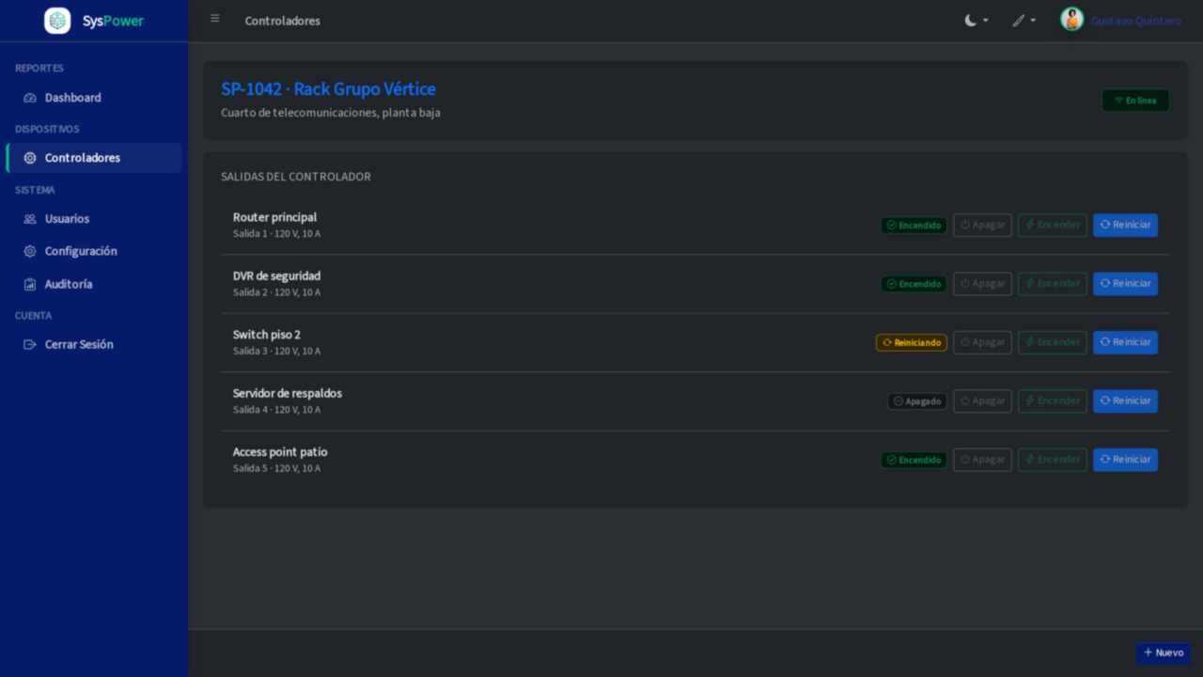
Task: Click the Reiniciando status badge
Action: [x=912, y=343]
